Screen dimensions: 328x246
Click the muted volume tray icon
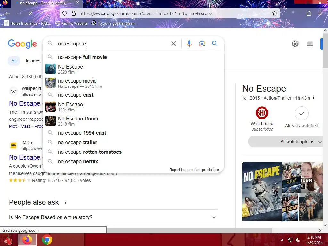click(x=298, y=240)
